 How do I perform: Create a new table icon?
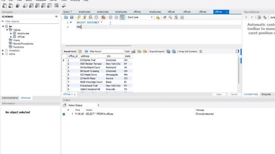point(31,6)
